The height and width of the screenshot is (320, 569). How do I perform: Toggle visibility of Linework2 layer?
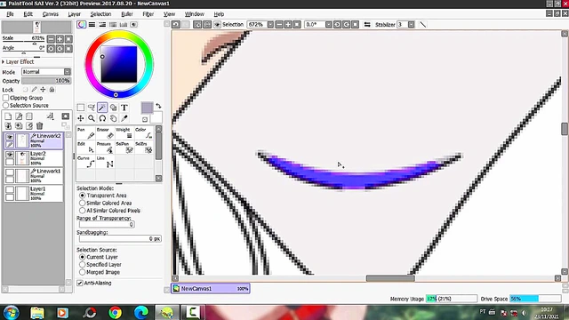click(x=10, y=137)
